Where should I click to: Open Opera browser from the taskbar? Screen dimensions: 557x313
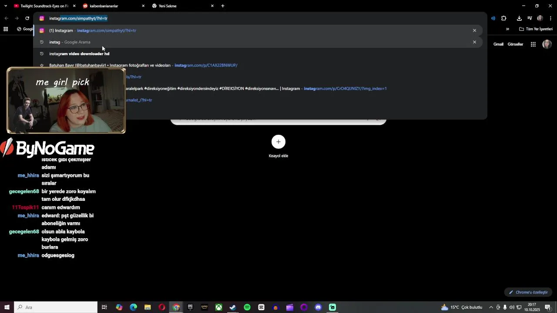pyautogui.click(x=162, y=307)
